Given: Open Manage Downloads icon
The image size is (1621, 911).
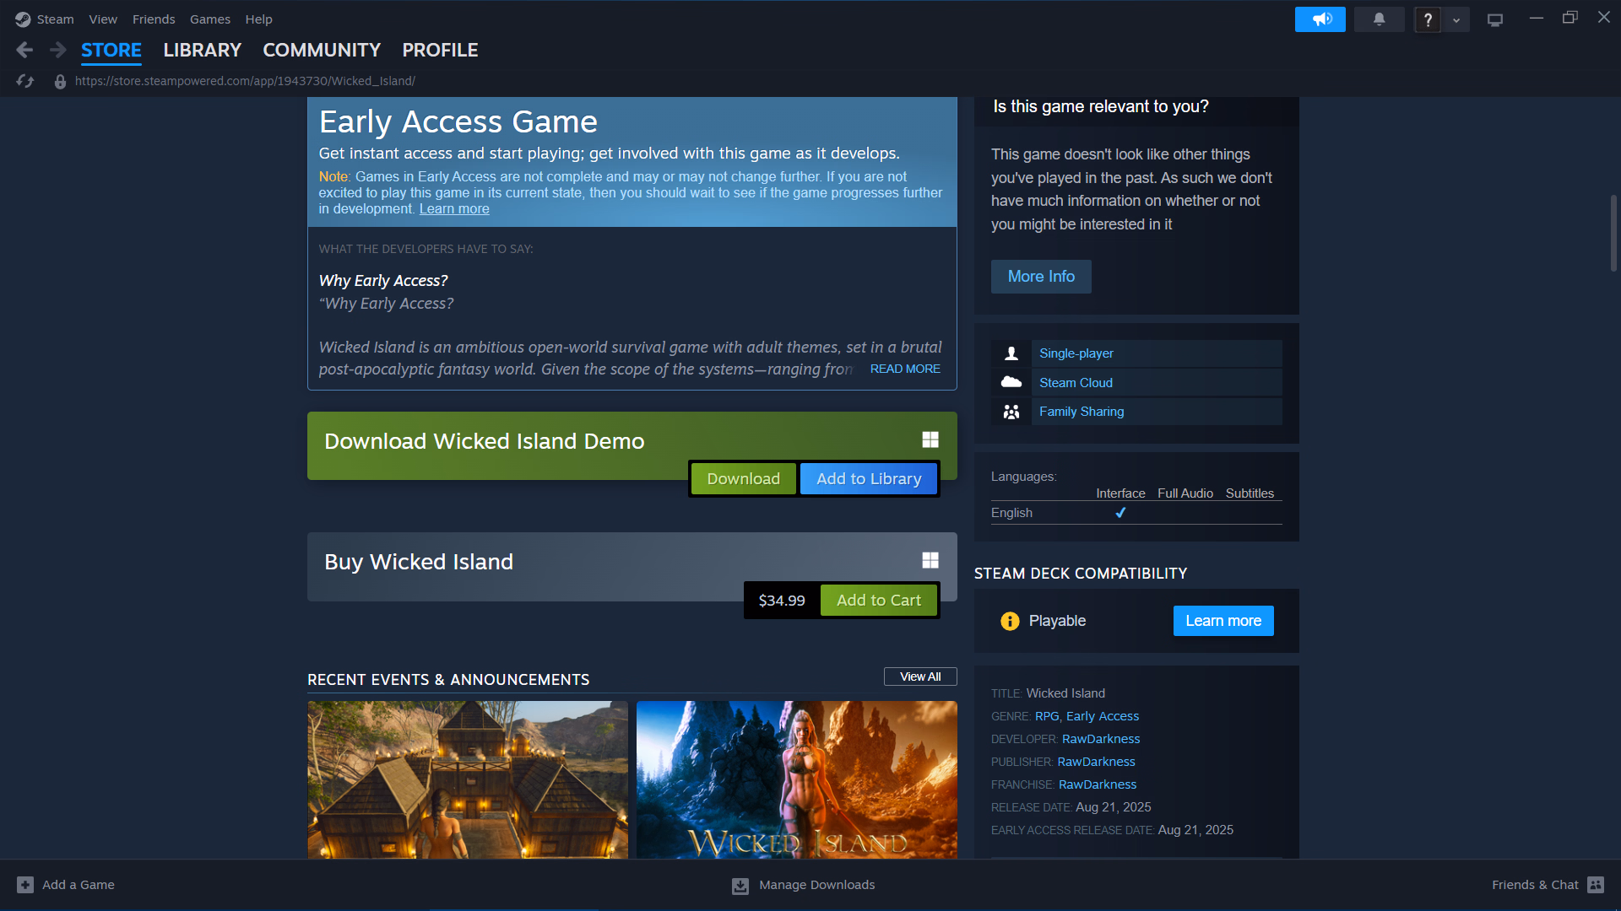Looking at the screenshot, I should (x=740, y=886).
